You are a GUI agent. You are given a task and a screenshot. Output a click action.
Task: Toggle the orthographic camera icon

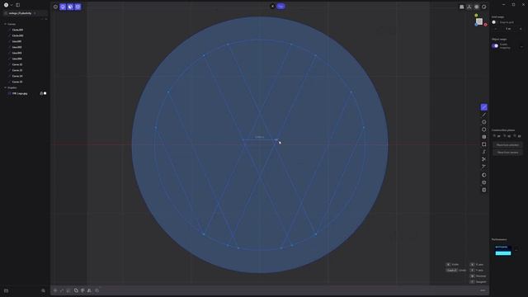pyautogui.click(x=469, y=7)
